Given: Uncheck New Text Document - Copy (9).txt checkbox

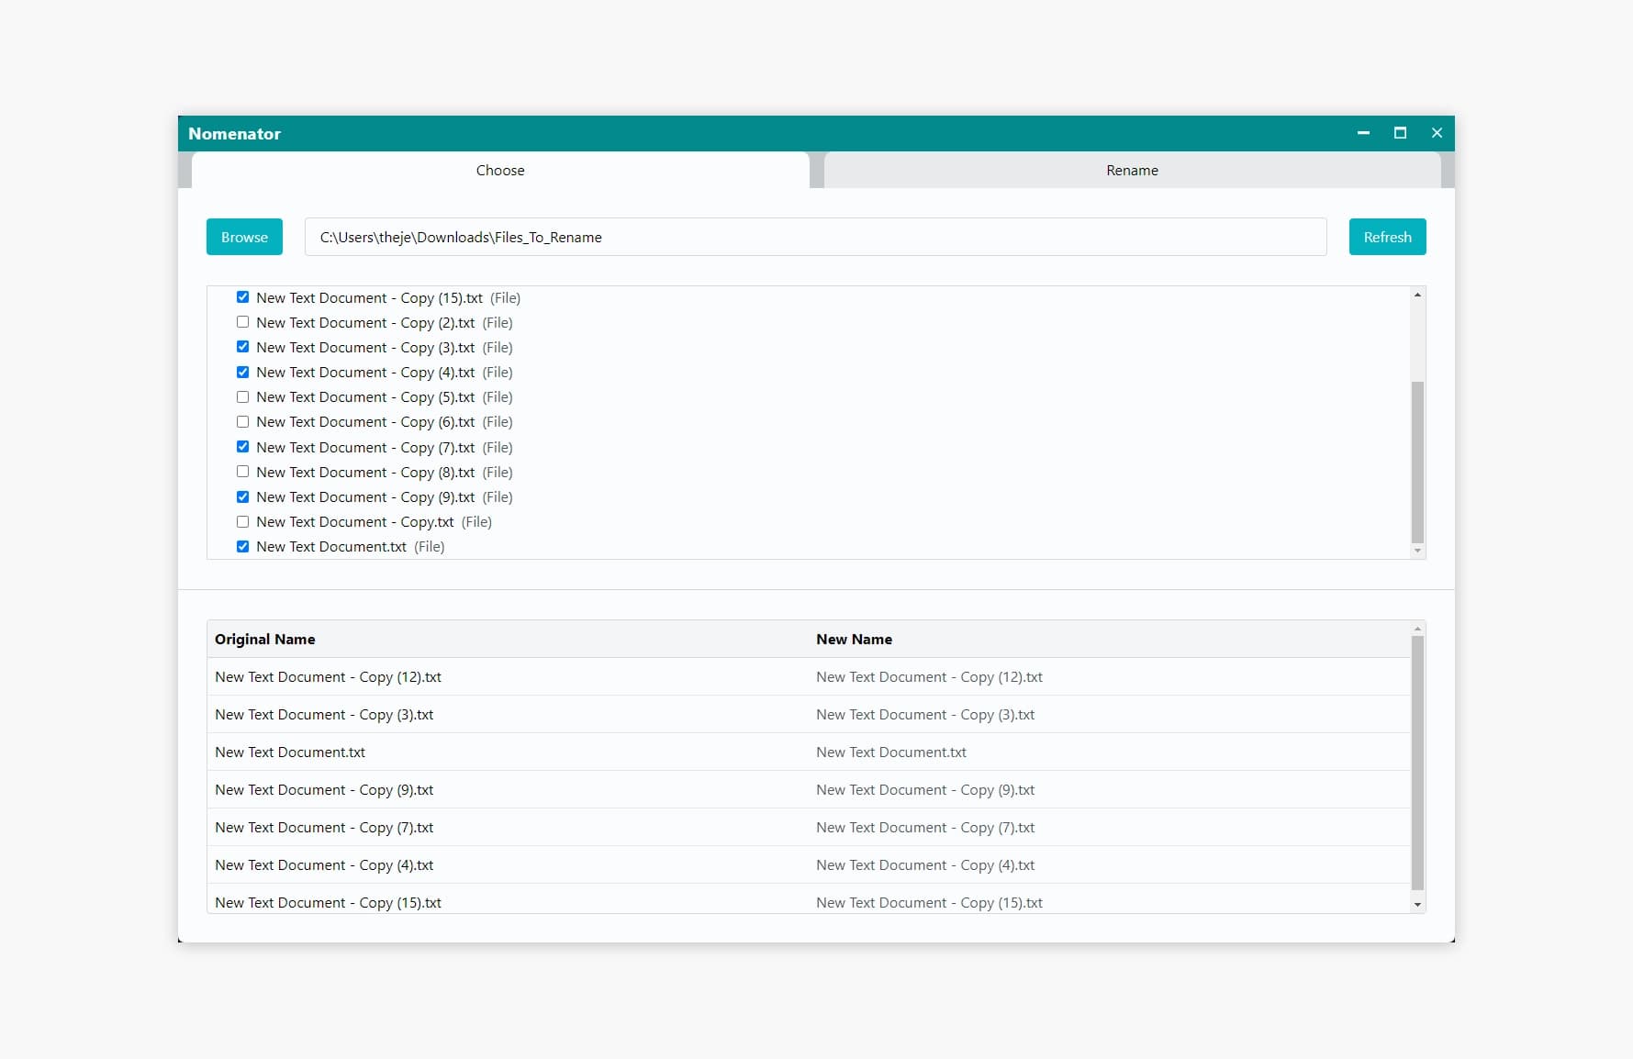Looking at the screenshot, I should click(x=242, y=496).
